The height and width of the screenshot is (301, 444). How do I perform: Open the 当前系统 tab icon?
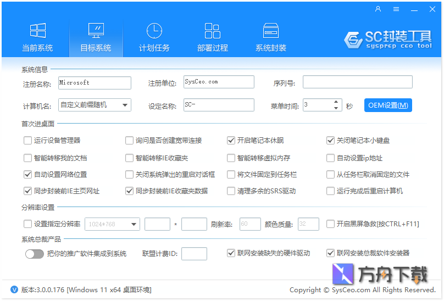(x=38, y=31)
